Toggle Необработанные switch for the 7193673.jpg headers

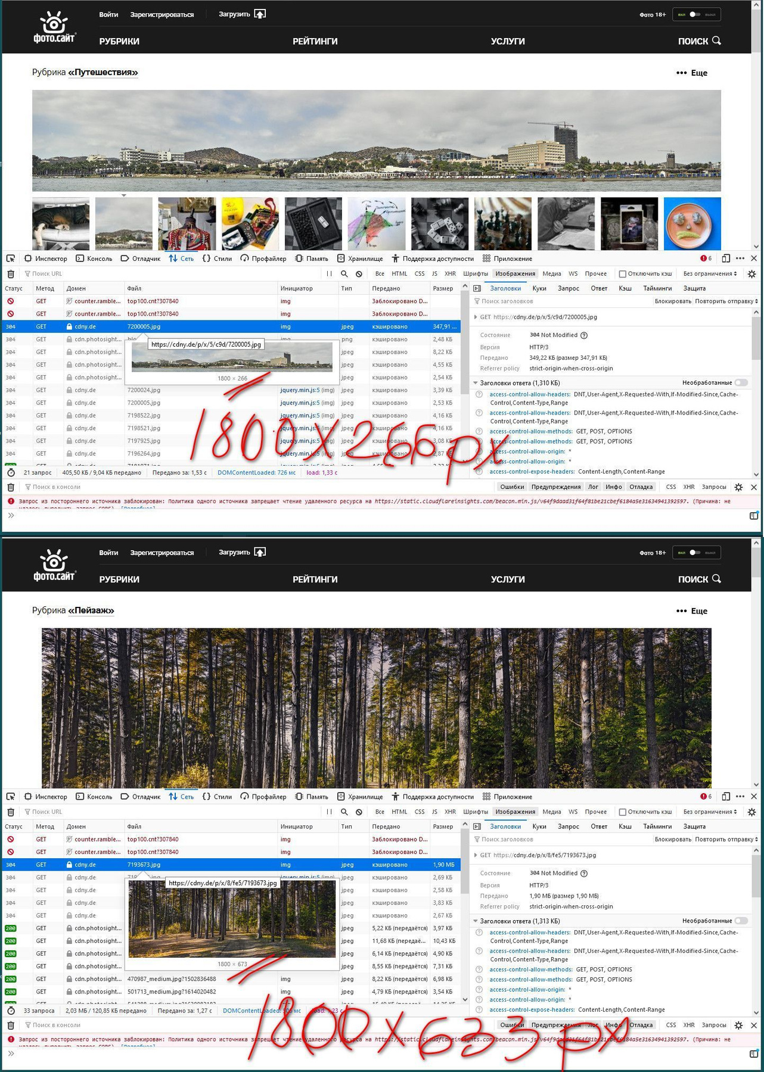tap(741, 921)
